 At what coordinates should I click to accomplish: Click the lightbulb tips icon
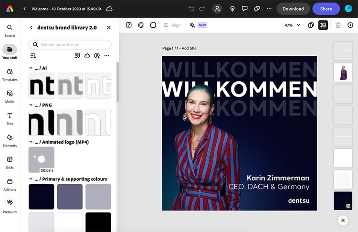[232, 9]
